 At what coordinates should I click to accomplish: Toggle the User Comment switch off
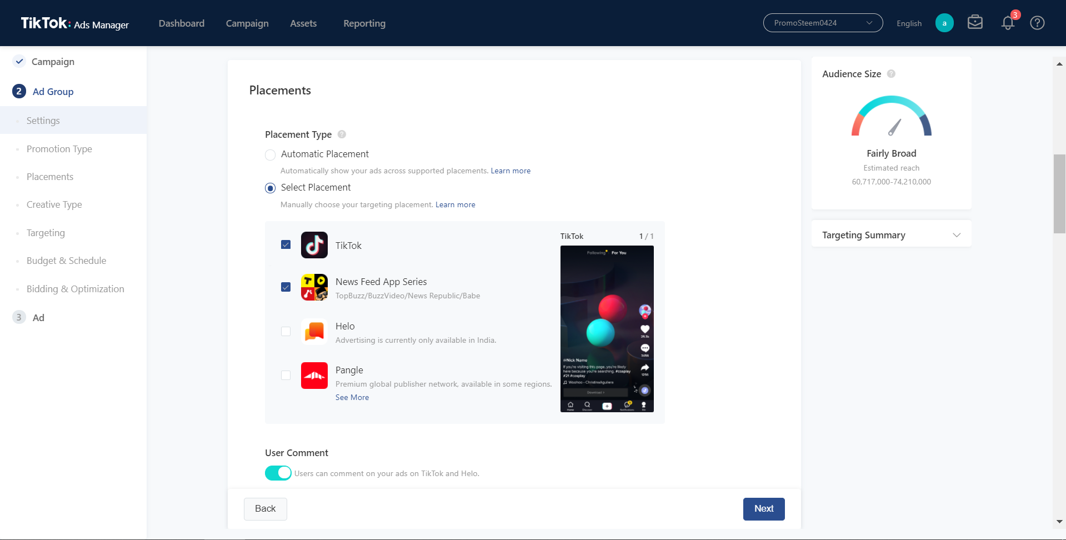pos(278,473)
